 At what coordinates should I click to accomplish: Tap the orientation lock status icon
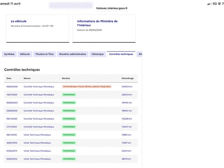tap(219, 4)
